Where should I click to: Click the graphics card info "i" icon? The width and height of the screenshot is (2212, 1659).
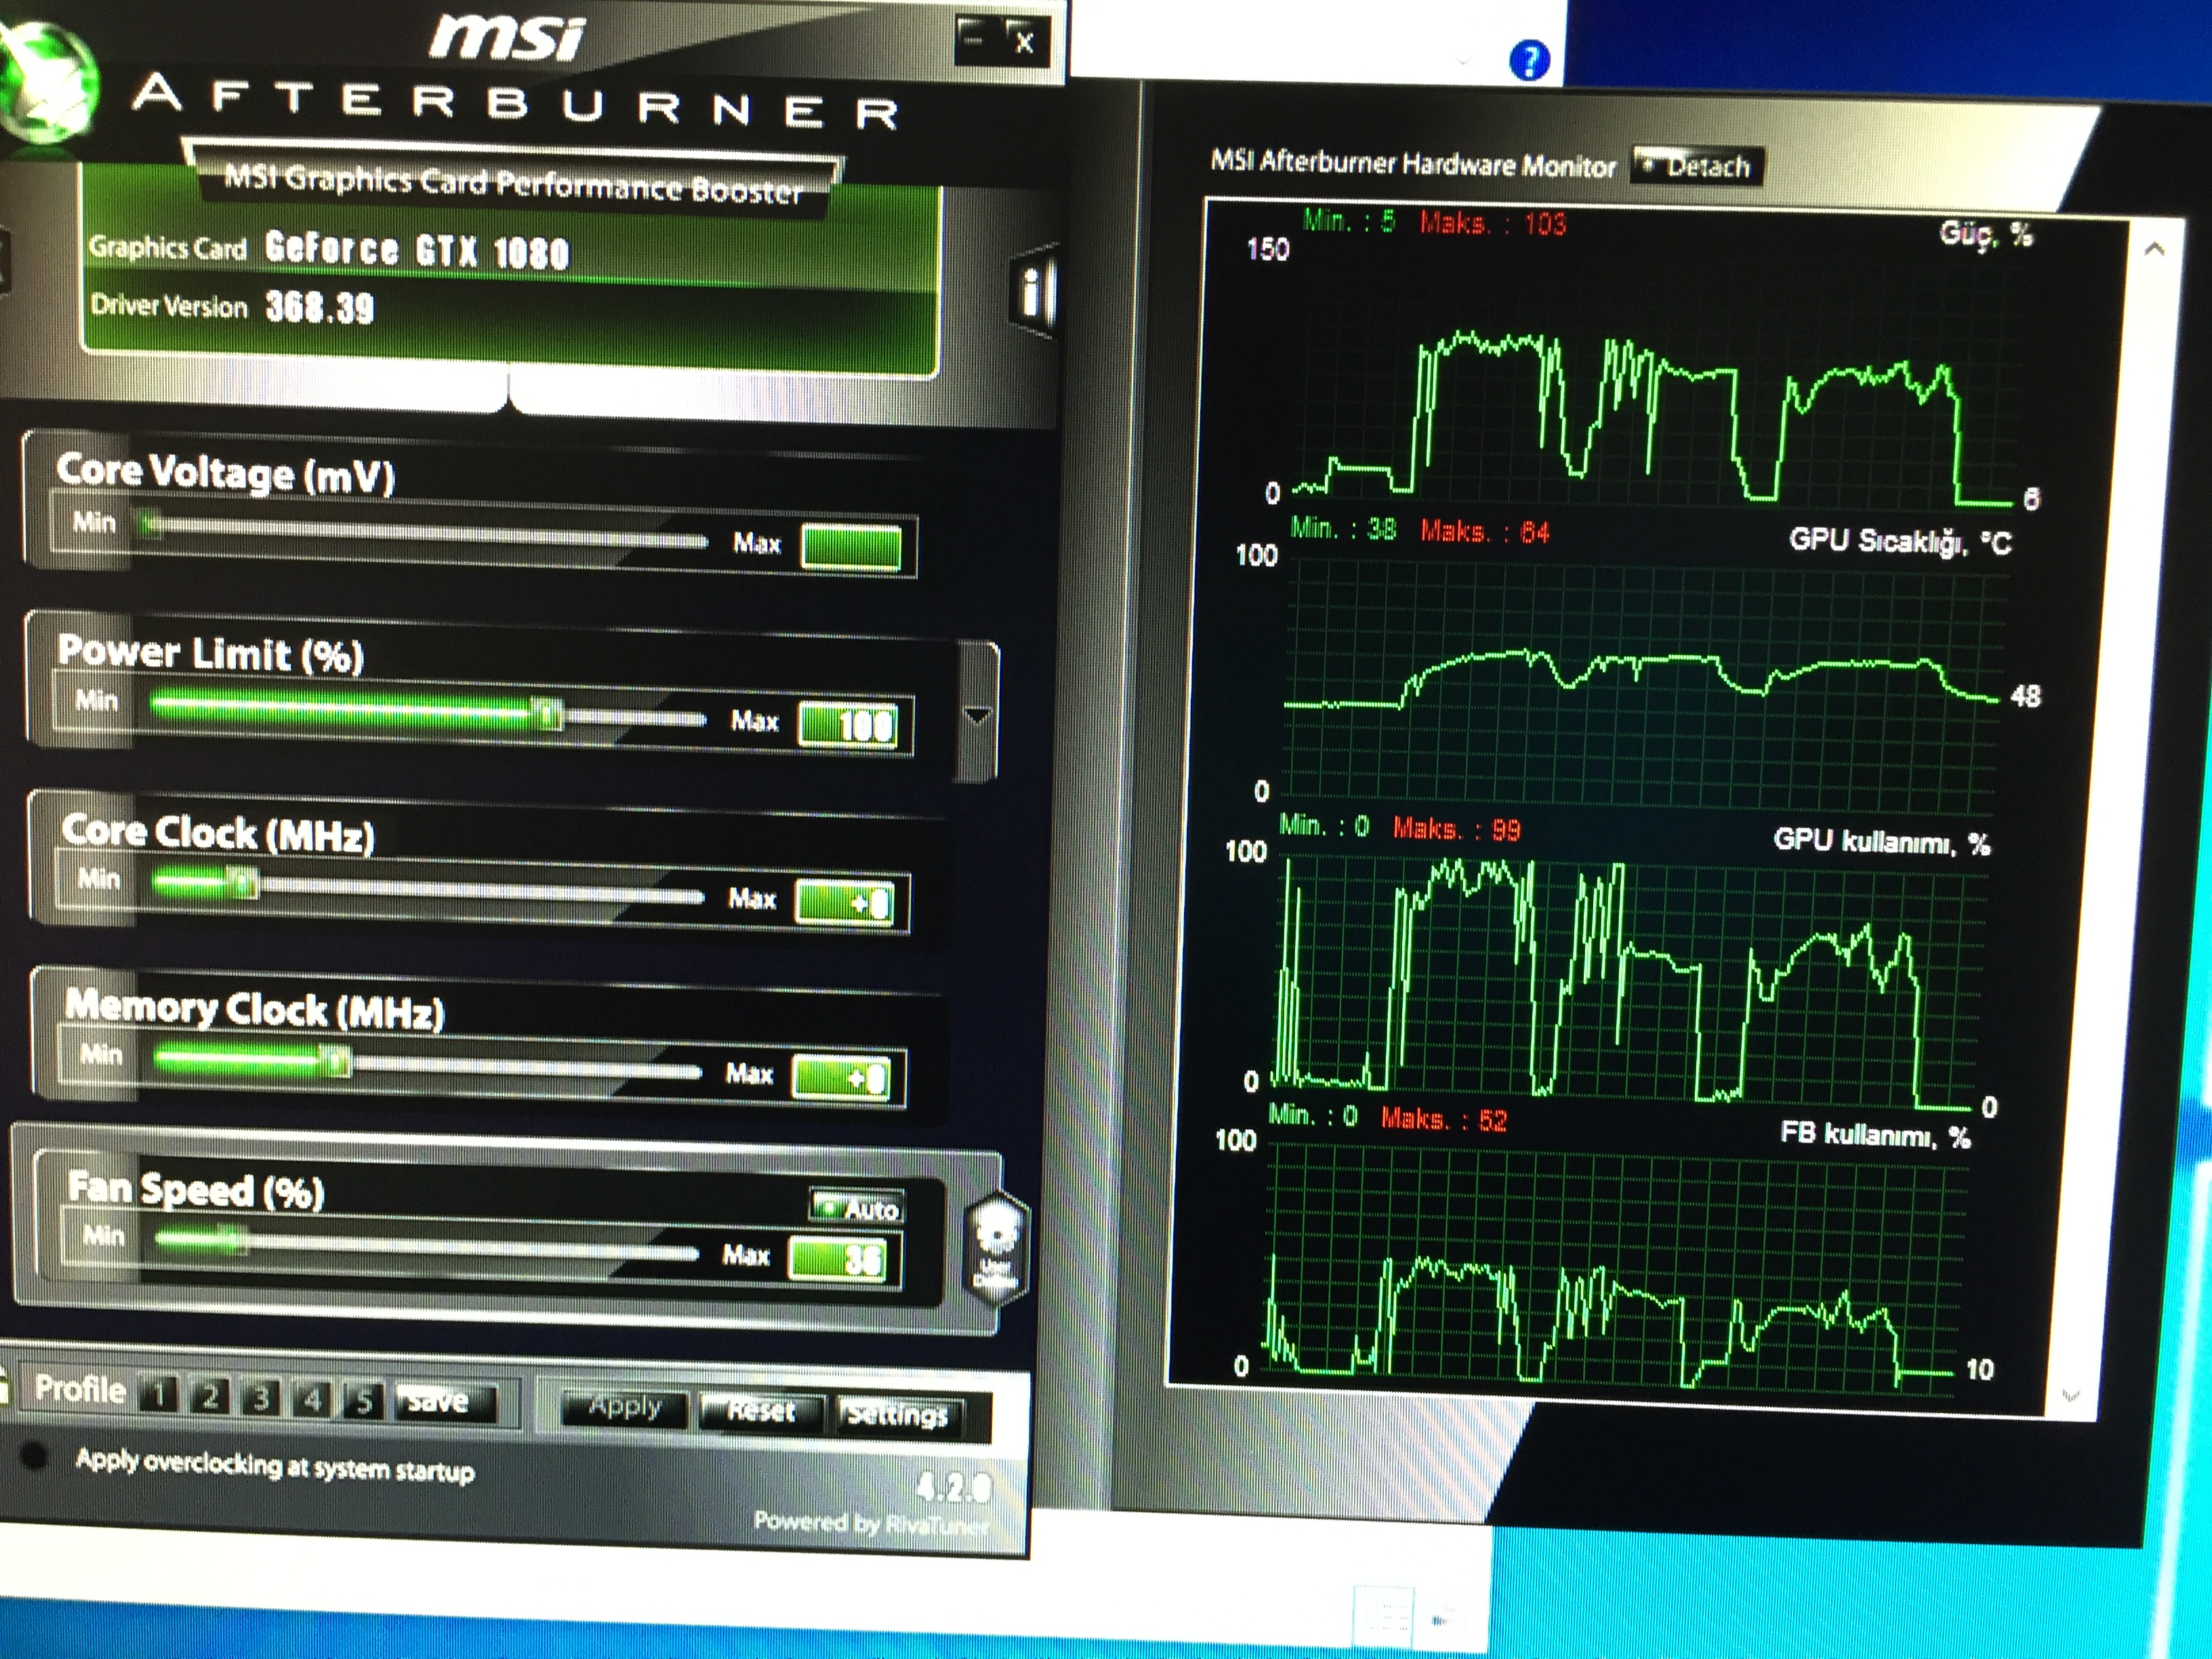point(1034,292)
